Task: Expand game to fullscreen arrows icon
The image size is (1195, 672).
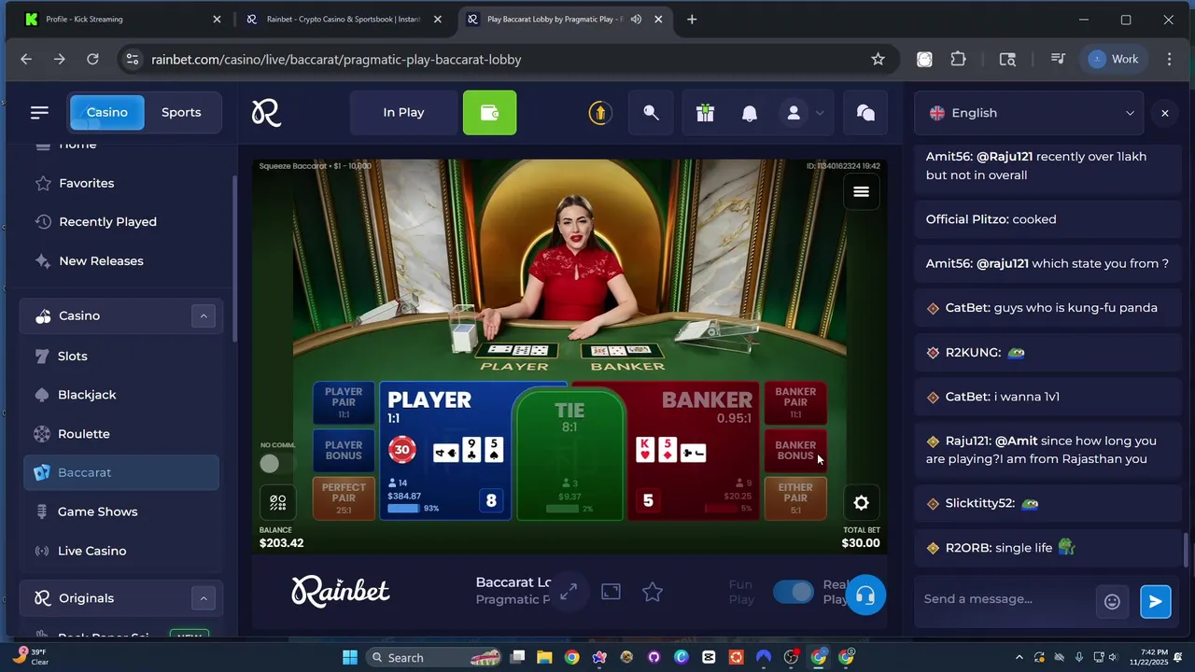Action: click(x=569, y=592)
